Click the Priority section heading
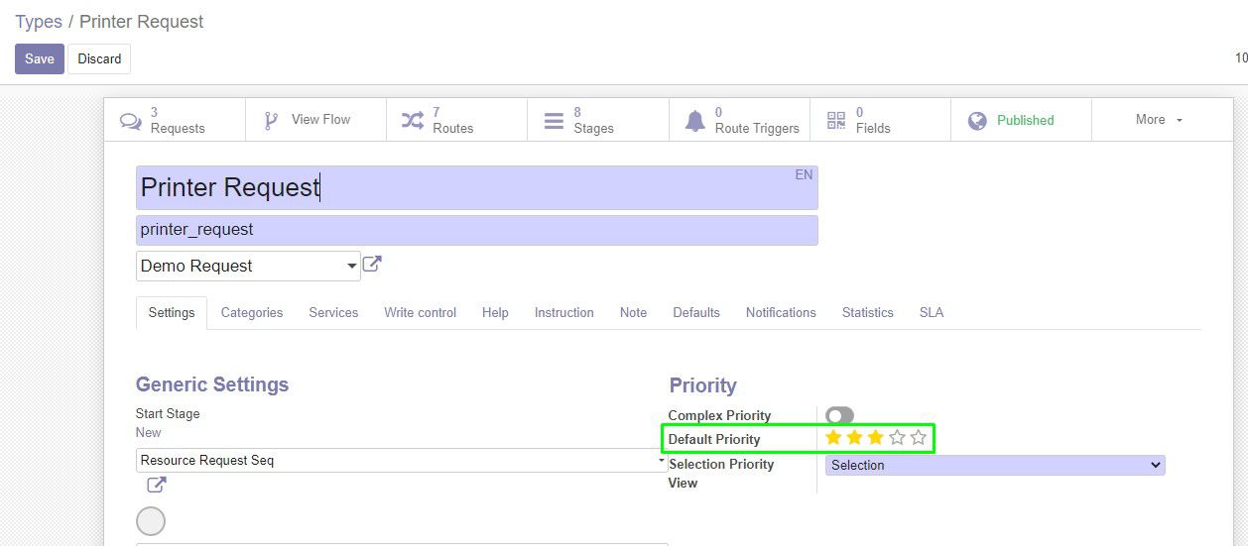The width and height of the screenshot is (1248, 546). [x=703, y=385]
